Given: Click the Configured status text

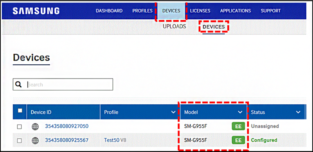Looking at the screenshot, I should click(264, 140).
